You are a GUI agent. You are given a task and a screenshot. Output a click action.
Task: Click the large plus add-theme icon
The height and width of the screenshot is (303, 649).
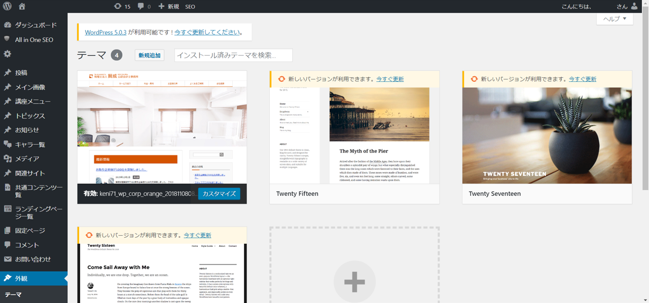tap(354, 282)
